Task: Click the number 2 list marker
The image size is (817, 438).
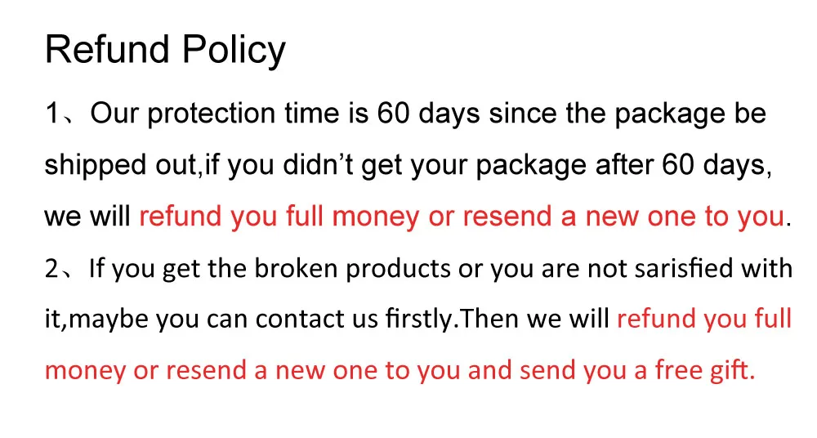Action: 52,269
